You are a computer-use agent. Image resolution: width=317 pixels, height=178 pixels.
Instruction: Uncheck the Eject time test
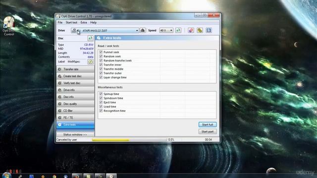101,102
